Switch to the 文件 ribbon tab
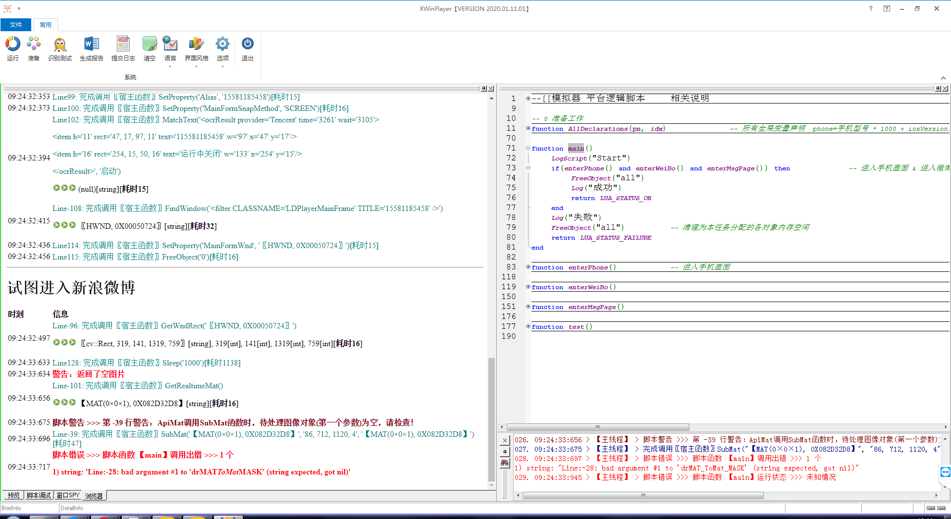 pyautogui.click(x=16, y=24)
